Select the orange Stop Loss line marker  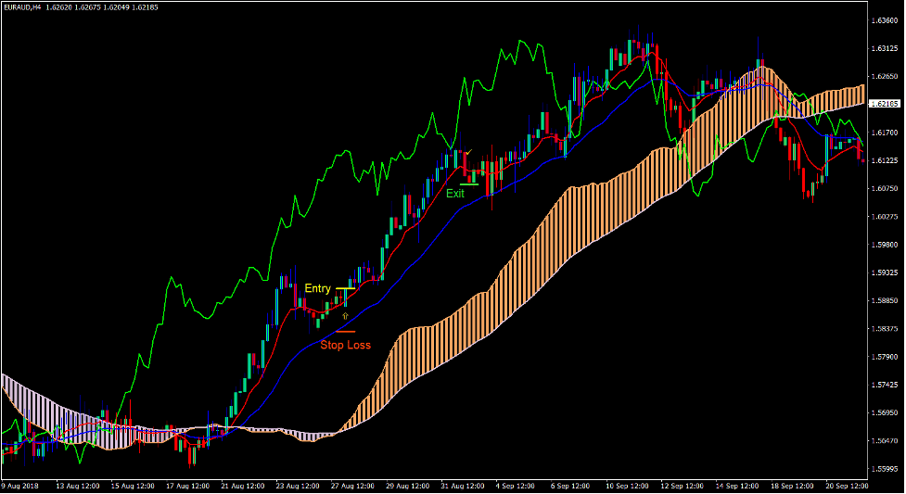pyautogui.click(x=345, y=331)
